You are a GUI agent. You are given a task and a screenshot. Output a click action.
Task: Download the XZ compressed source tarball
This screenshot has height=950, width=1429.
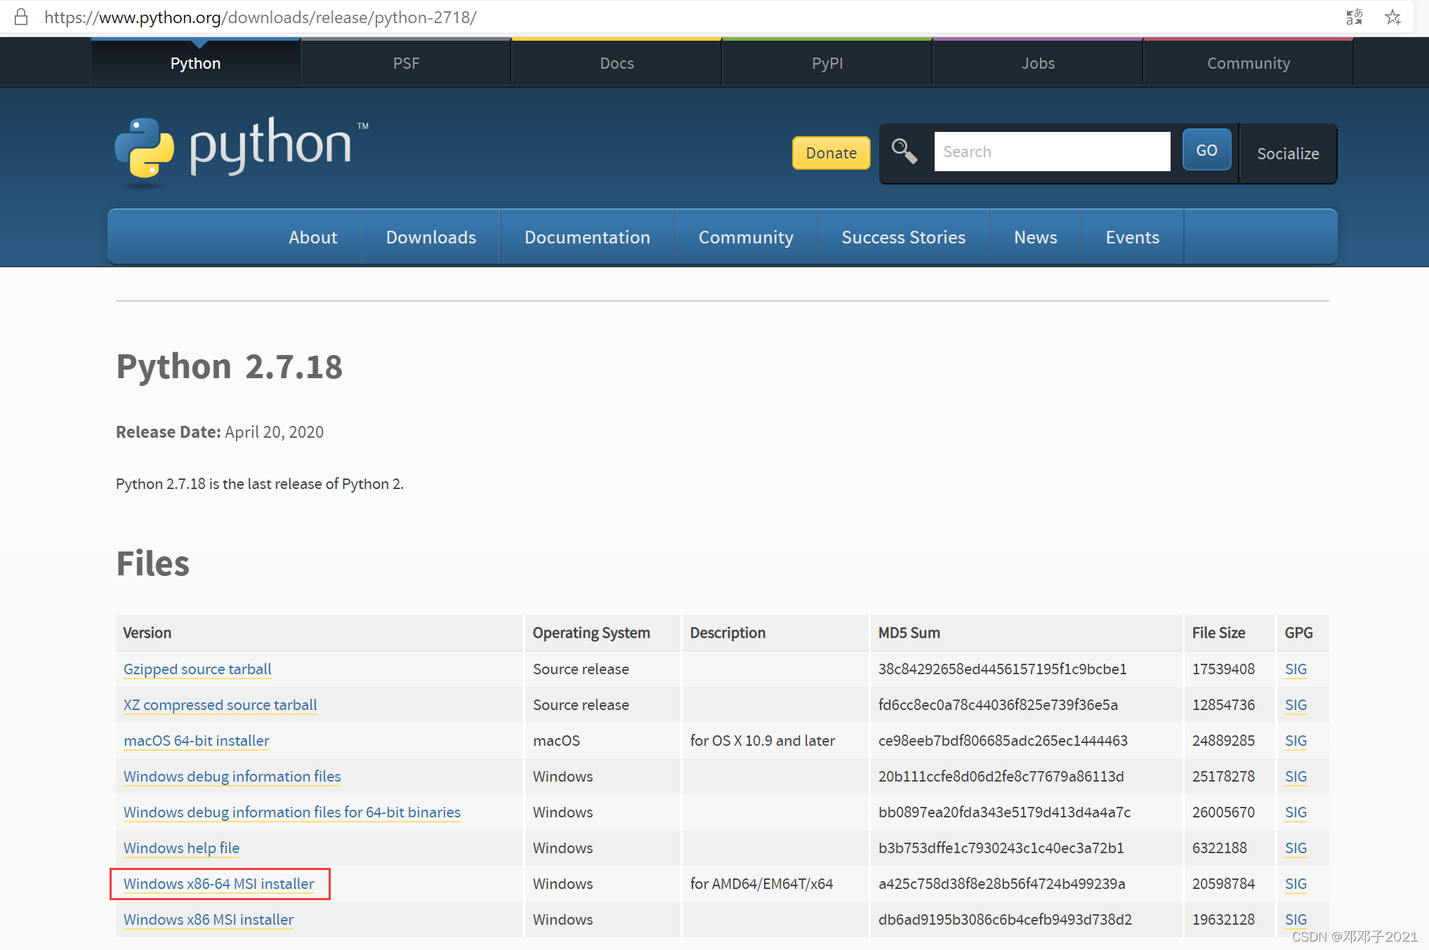pyautogui.click(x=220, y=705)
